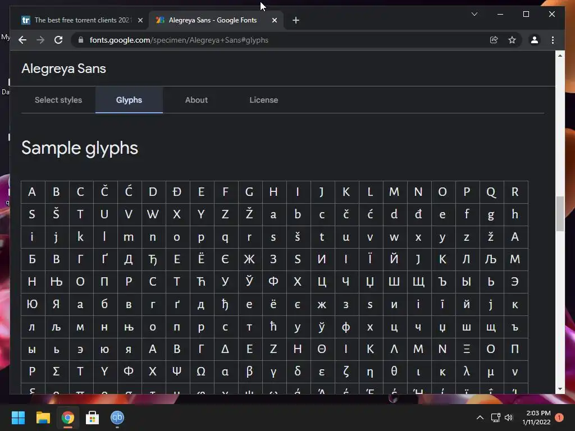The width and height of the screenshot is (575, 431).
Task: Select the Đ uppercase glyph cell
Action: click(177, 192)
